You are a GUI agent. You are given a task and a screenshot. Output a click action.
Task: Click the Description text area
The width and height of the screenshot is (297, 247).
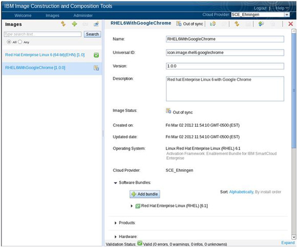tap(225, 88)
